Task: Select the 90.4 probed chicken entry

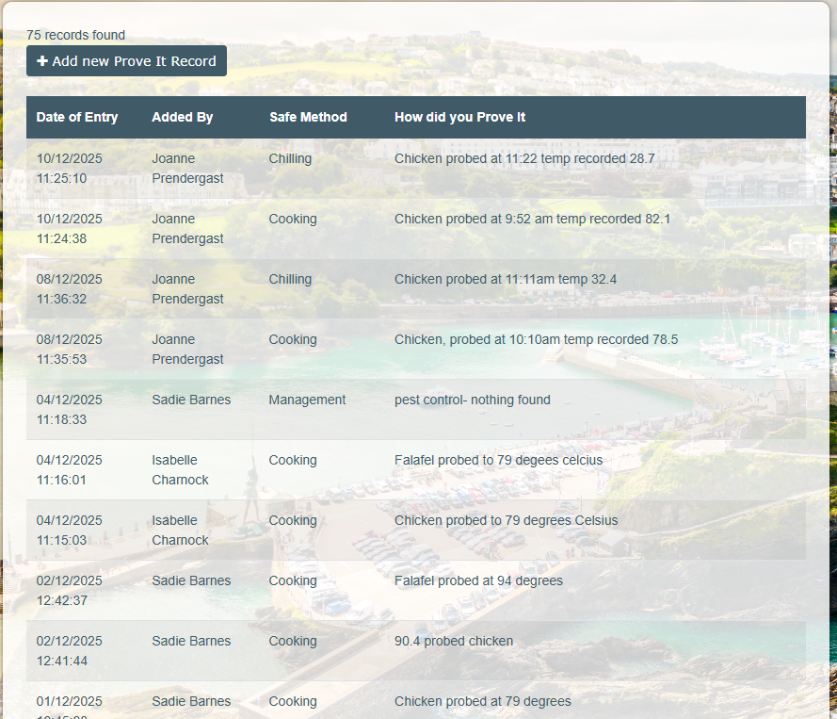Action: tap(454, 642)
